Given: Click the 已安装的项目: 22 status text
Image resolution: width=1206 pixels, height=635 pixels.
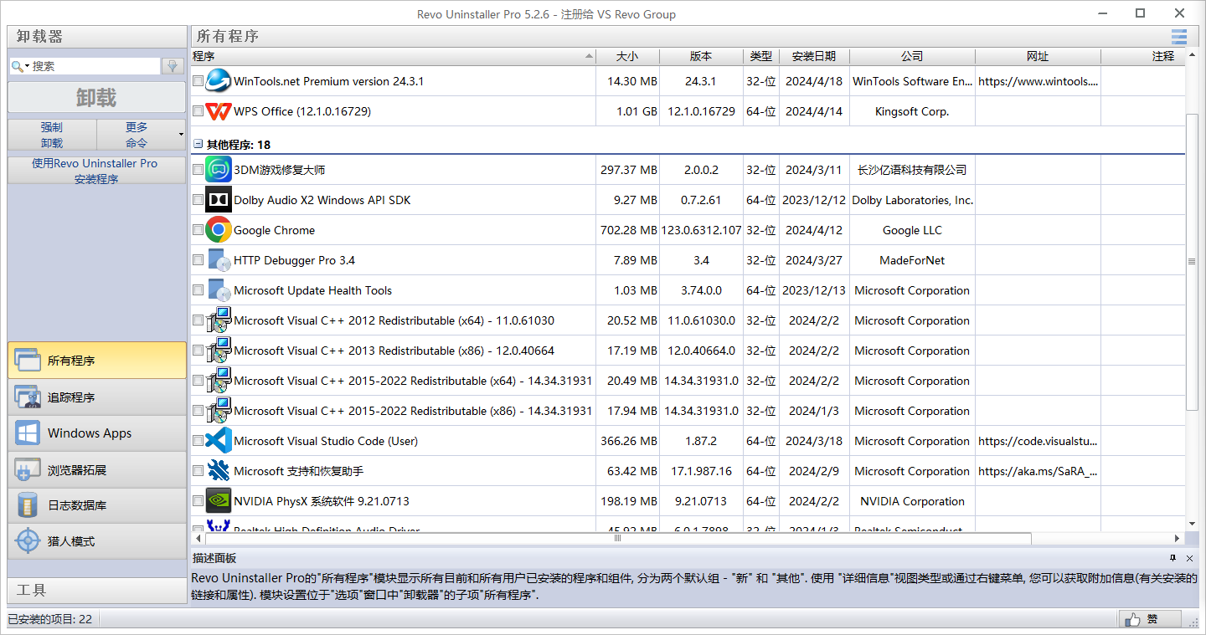Looking at the screenshot, I should pyautogui.click(x=50, y=619).
